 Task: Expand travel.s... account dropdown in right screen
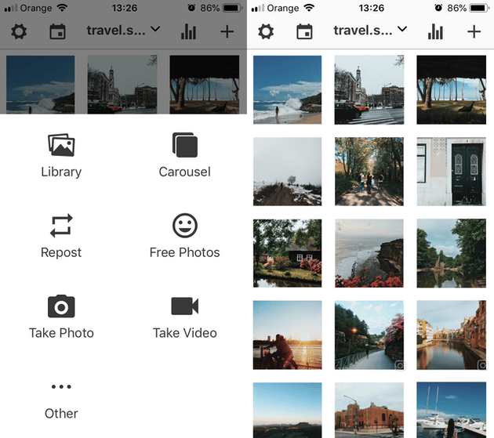coord(370,31)
